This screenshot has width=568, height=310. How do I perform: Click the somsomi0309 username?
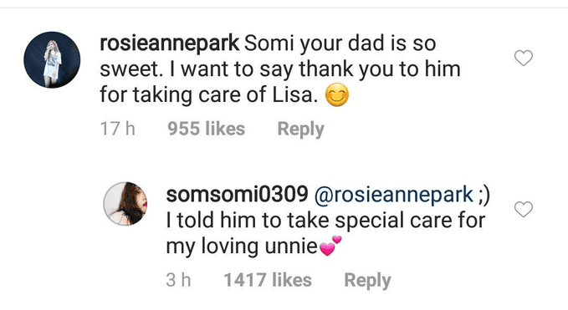[x=237, y=194]
